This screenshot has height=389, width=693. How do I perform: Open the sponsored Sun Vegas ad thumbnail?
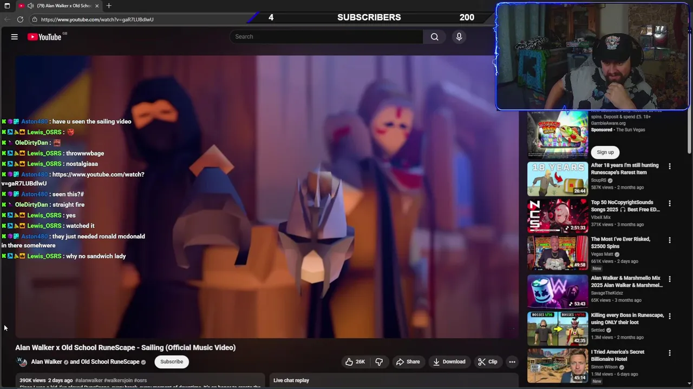[557, 135]
